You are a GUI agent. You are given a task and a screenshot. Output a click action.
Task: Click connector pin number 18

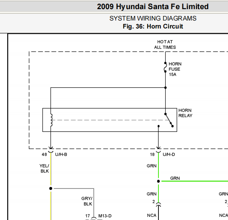click(152, 154)
